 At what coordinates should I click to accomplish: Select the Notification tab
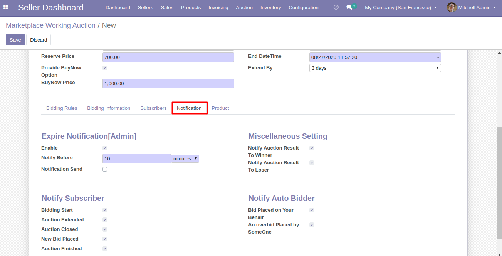pos(189,108)
